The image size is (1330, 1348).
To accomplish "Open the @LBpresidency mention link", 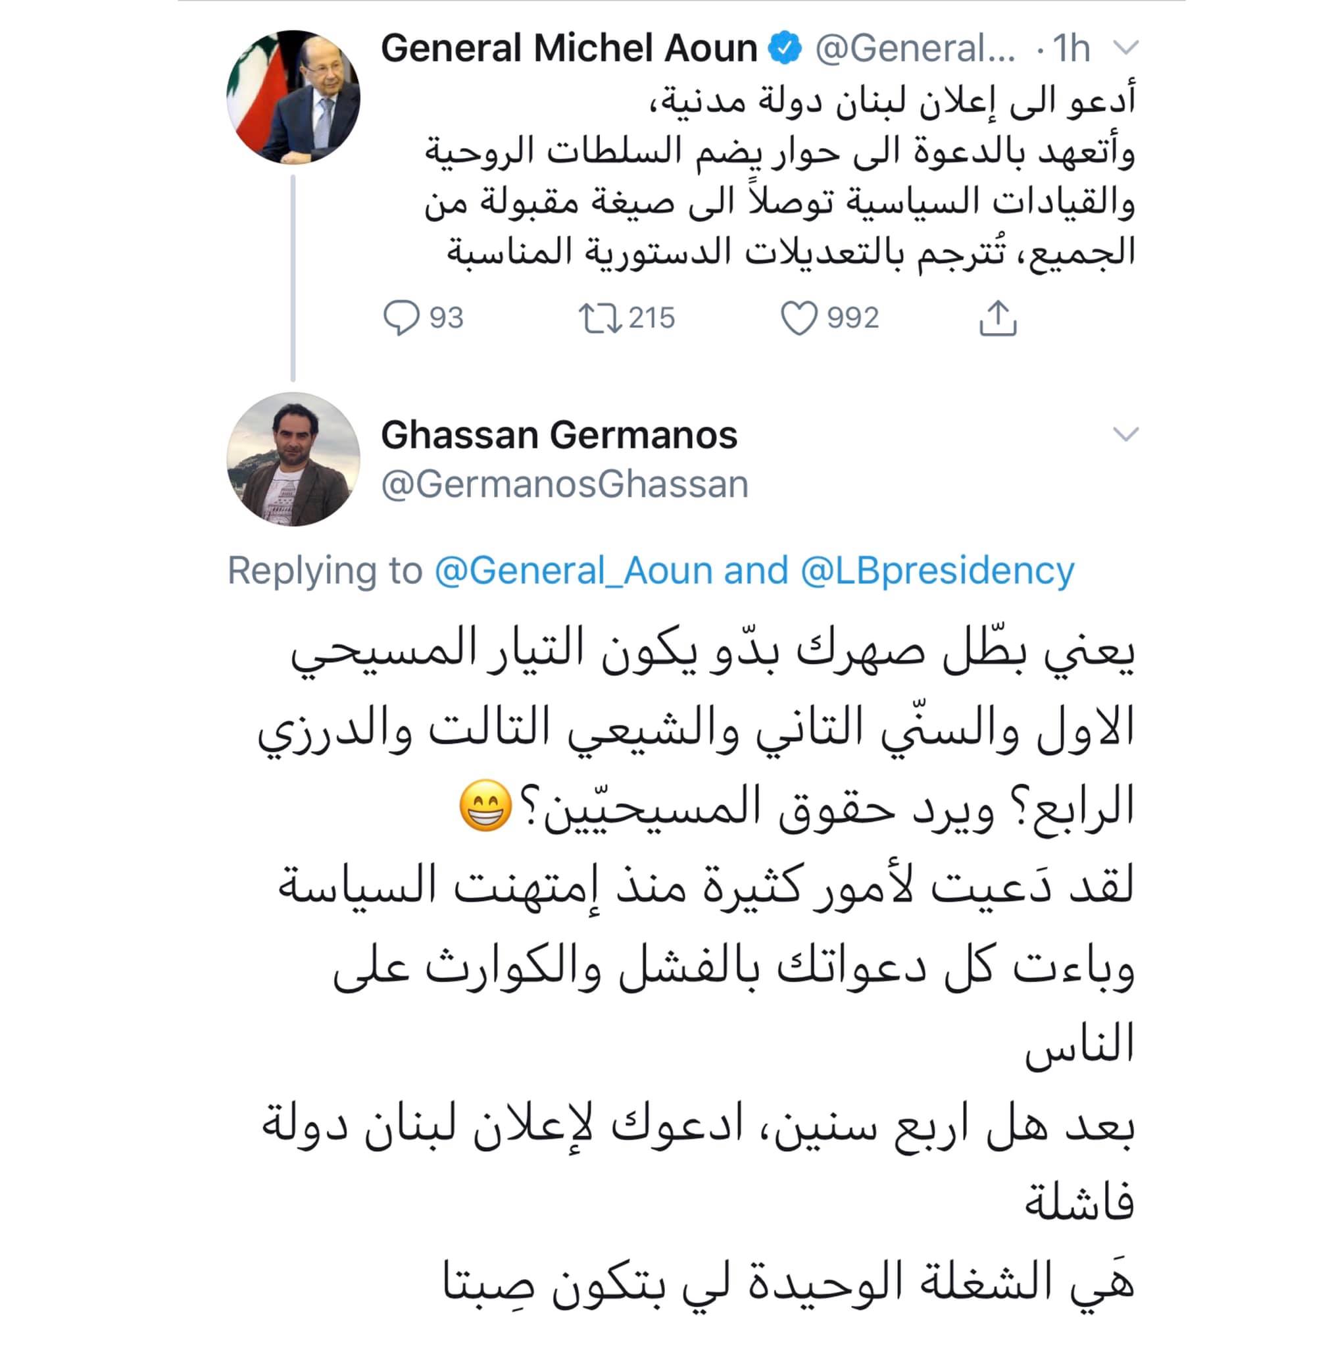I will pyautogui.click(x=937, y=571).
